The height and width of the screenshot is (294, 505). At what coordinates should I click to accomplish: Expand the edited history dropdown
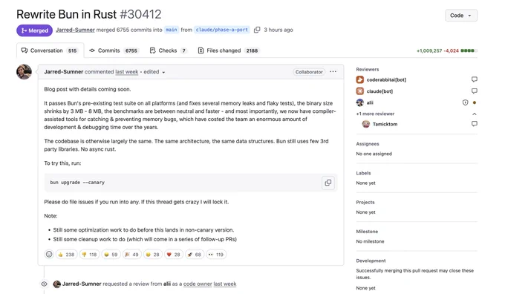154,72
